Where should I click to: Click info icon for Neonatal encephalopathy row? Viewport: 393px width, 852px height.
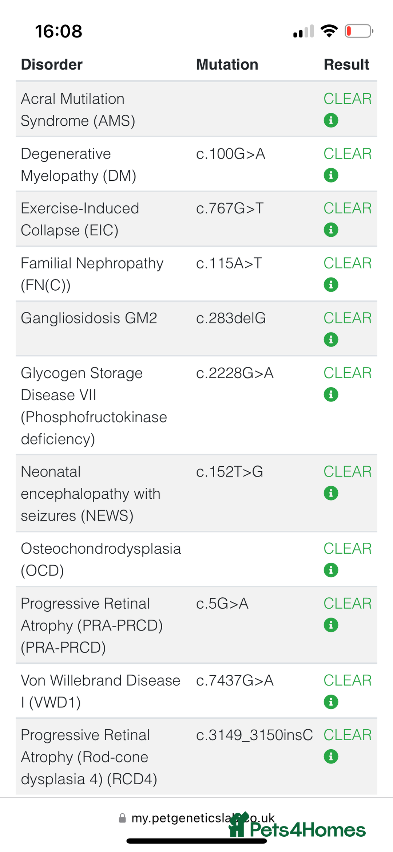click(x=331, y=493)
